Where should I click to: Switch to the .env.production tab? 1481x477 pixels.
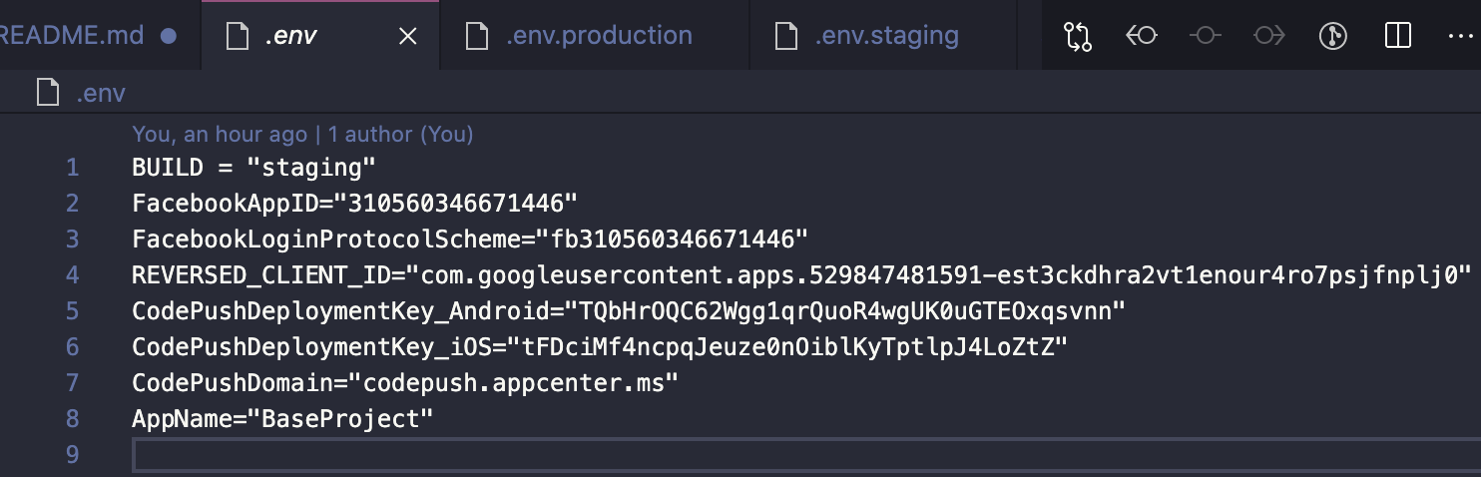[598, 36]
